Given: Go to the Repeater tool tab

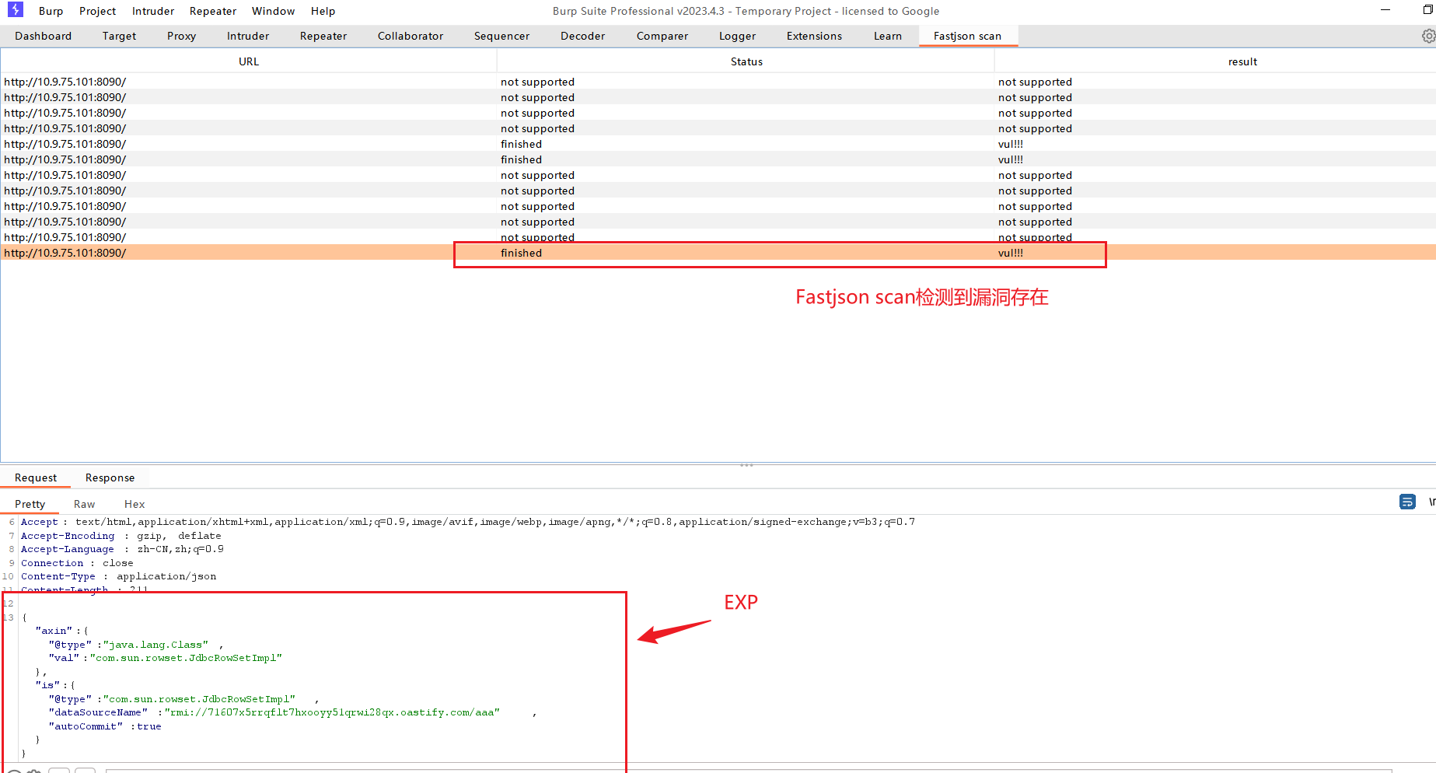Looking at the screenshot, I should (323, 36).
